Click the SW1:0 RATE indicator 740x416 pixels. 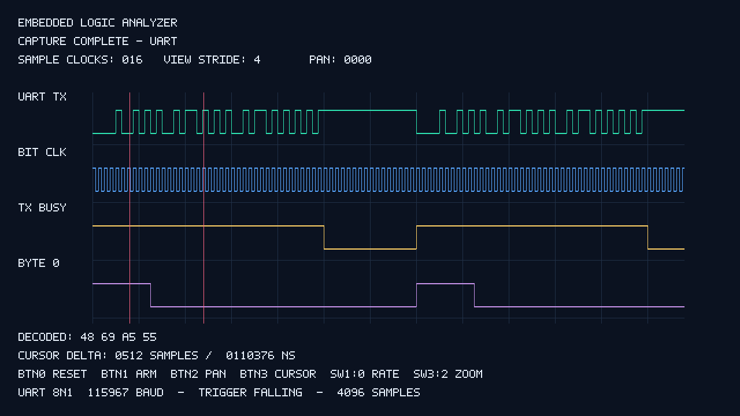click(x=365, y=374)
